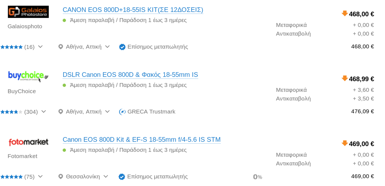Click the location pin beside Θεσσαλονίκη

tap(60, 177)
